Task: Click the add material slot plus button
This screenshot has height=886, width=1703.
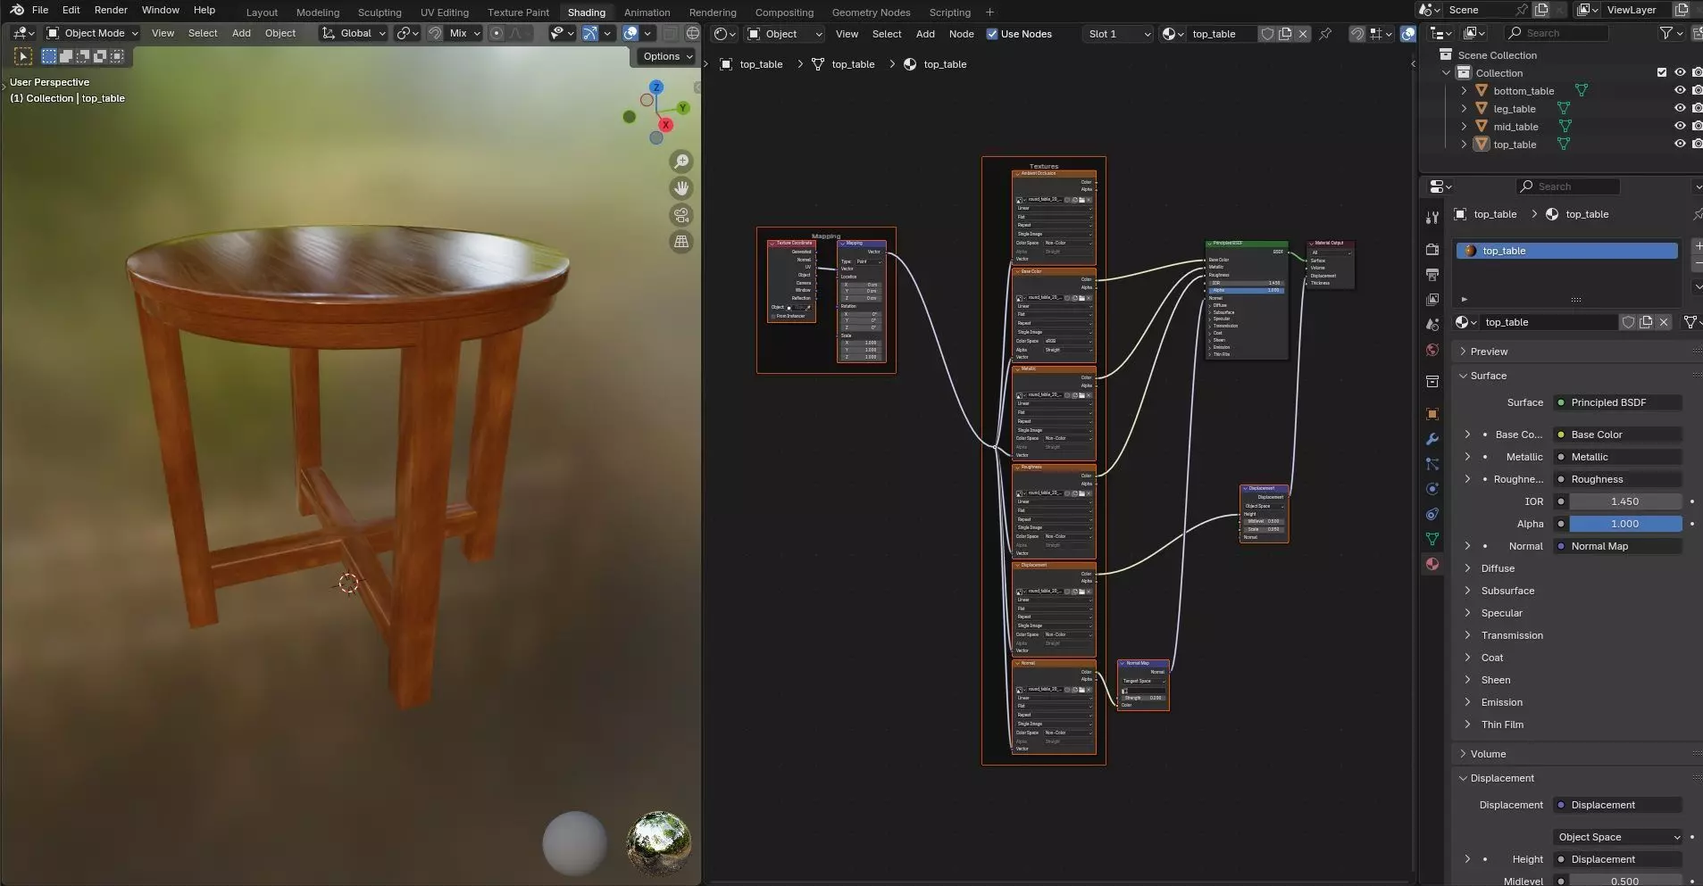Action: (1698, 245)
